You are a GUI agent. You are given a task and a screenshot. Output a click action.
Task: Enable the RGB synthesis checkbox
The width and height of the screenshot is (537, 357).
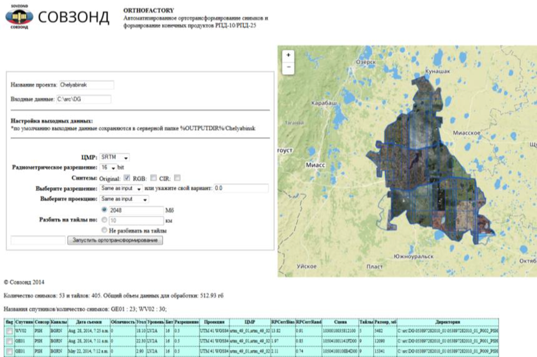(153, 178)
